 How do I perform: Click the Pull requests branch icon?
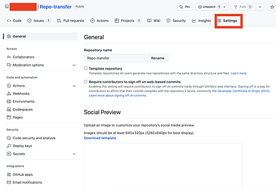pos(59,21)
